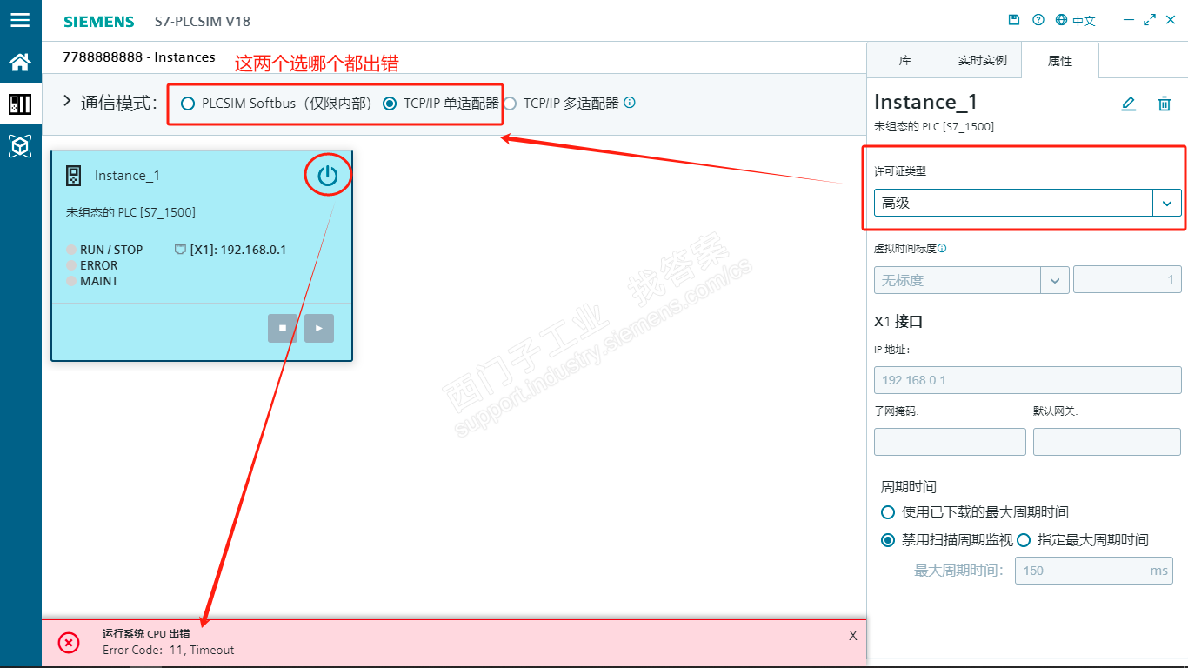Dismiss the CPU error notification
This screenshot has width=1188, height=668.
(x=853, y=636)
